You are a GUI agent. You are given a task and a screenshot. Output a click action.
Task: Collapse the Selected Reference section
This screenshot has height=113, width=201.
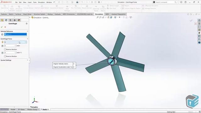[x=27, y=31]
